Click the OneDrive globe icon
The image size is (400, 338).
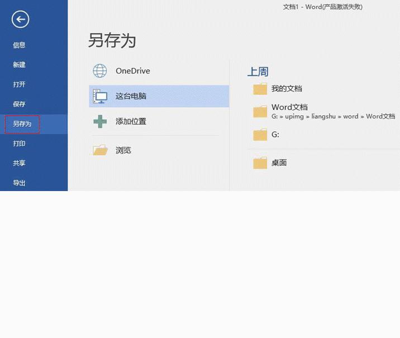pyautogui.click(x=100, y=71)
